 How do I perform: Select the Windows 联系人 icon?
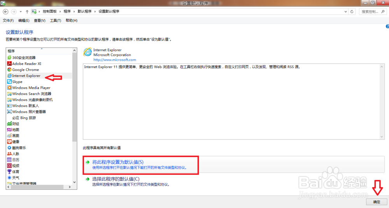9,106
